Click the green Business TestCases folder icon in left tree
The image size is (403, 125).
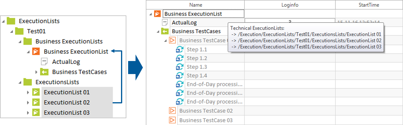[x=44, y=72]
